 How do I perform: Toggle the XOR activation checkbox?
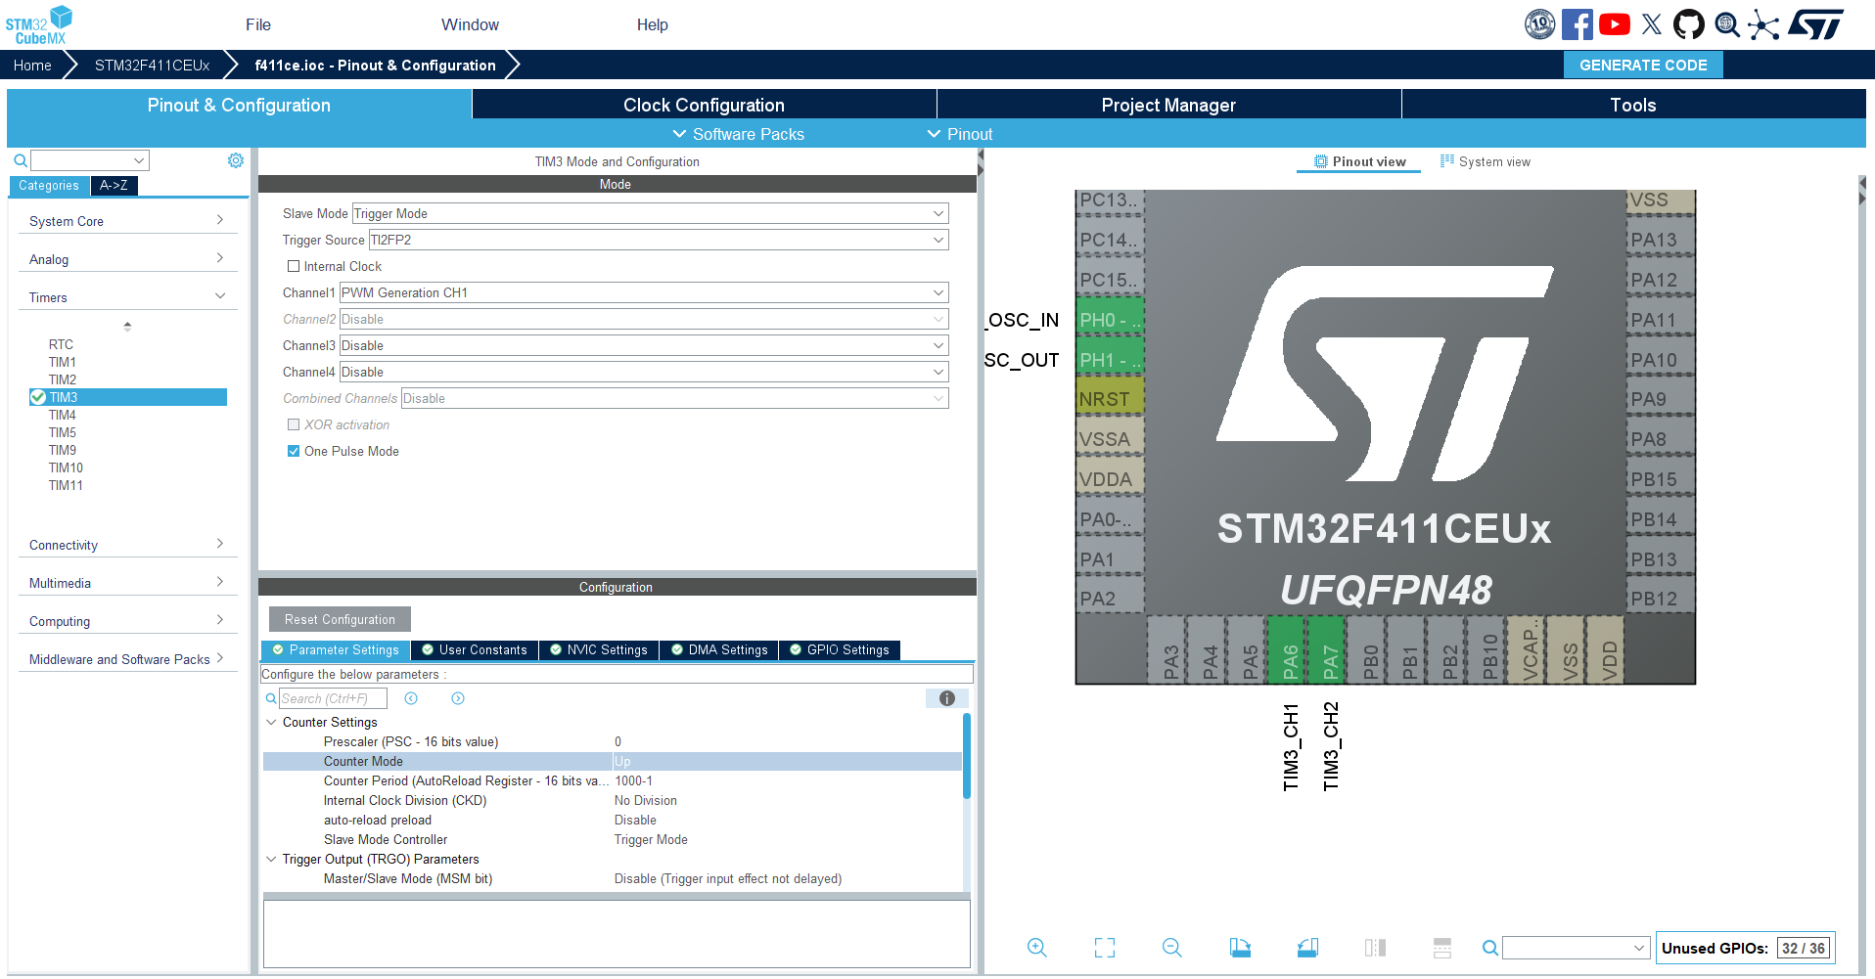click(294, 424)
